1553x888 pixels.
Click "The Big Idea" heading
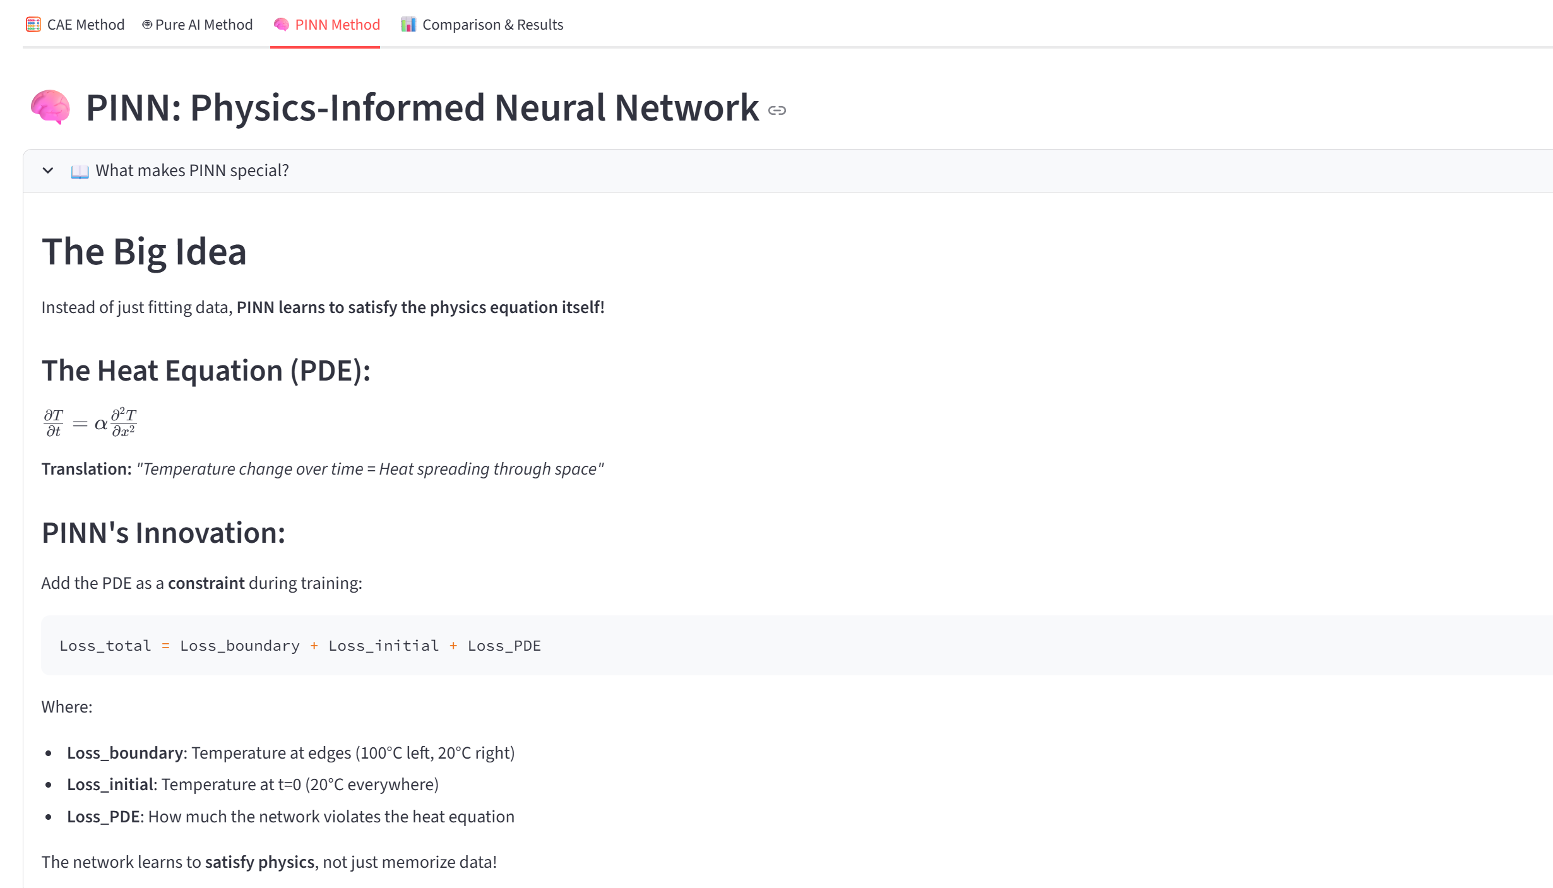[144, 252]
